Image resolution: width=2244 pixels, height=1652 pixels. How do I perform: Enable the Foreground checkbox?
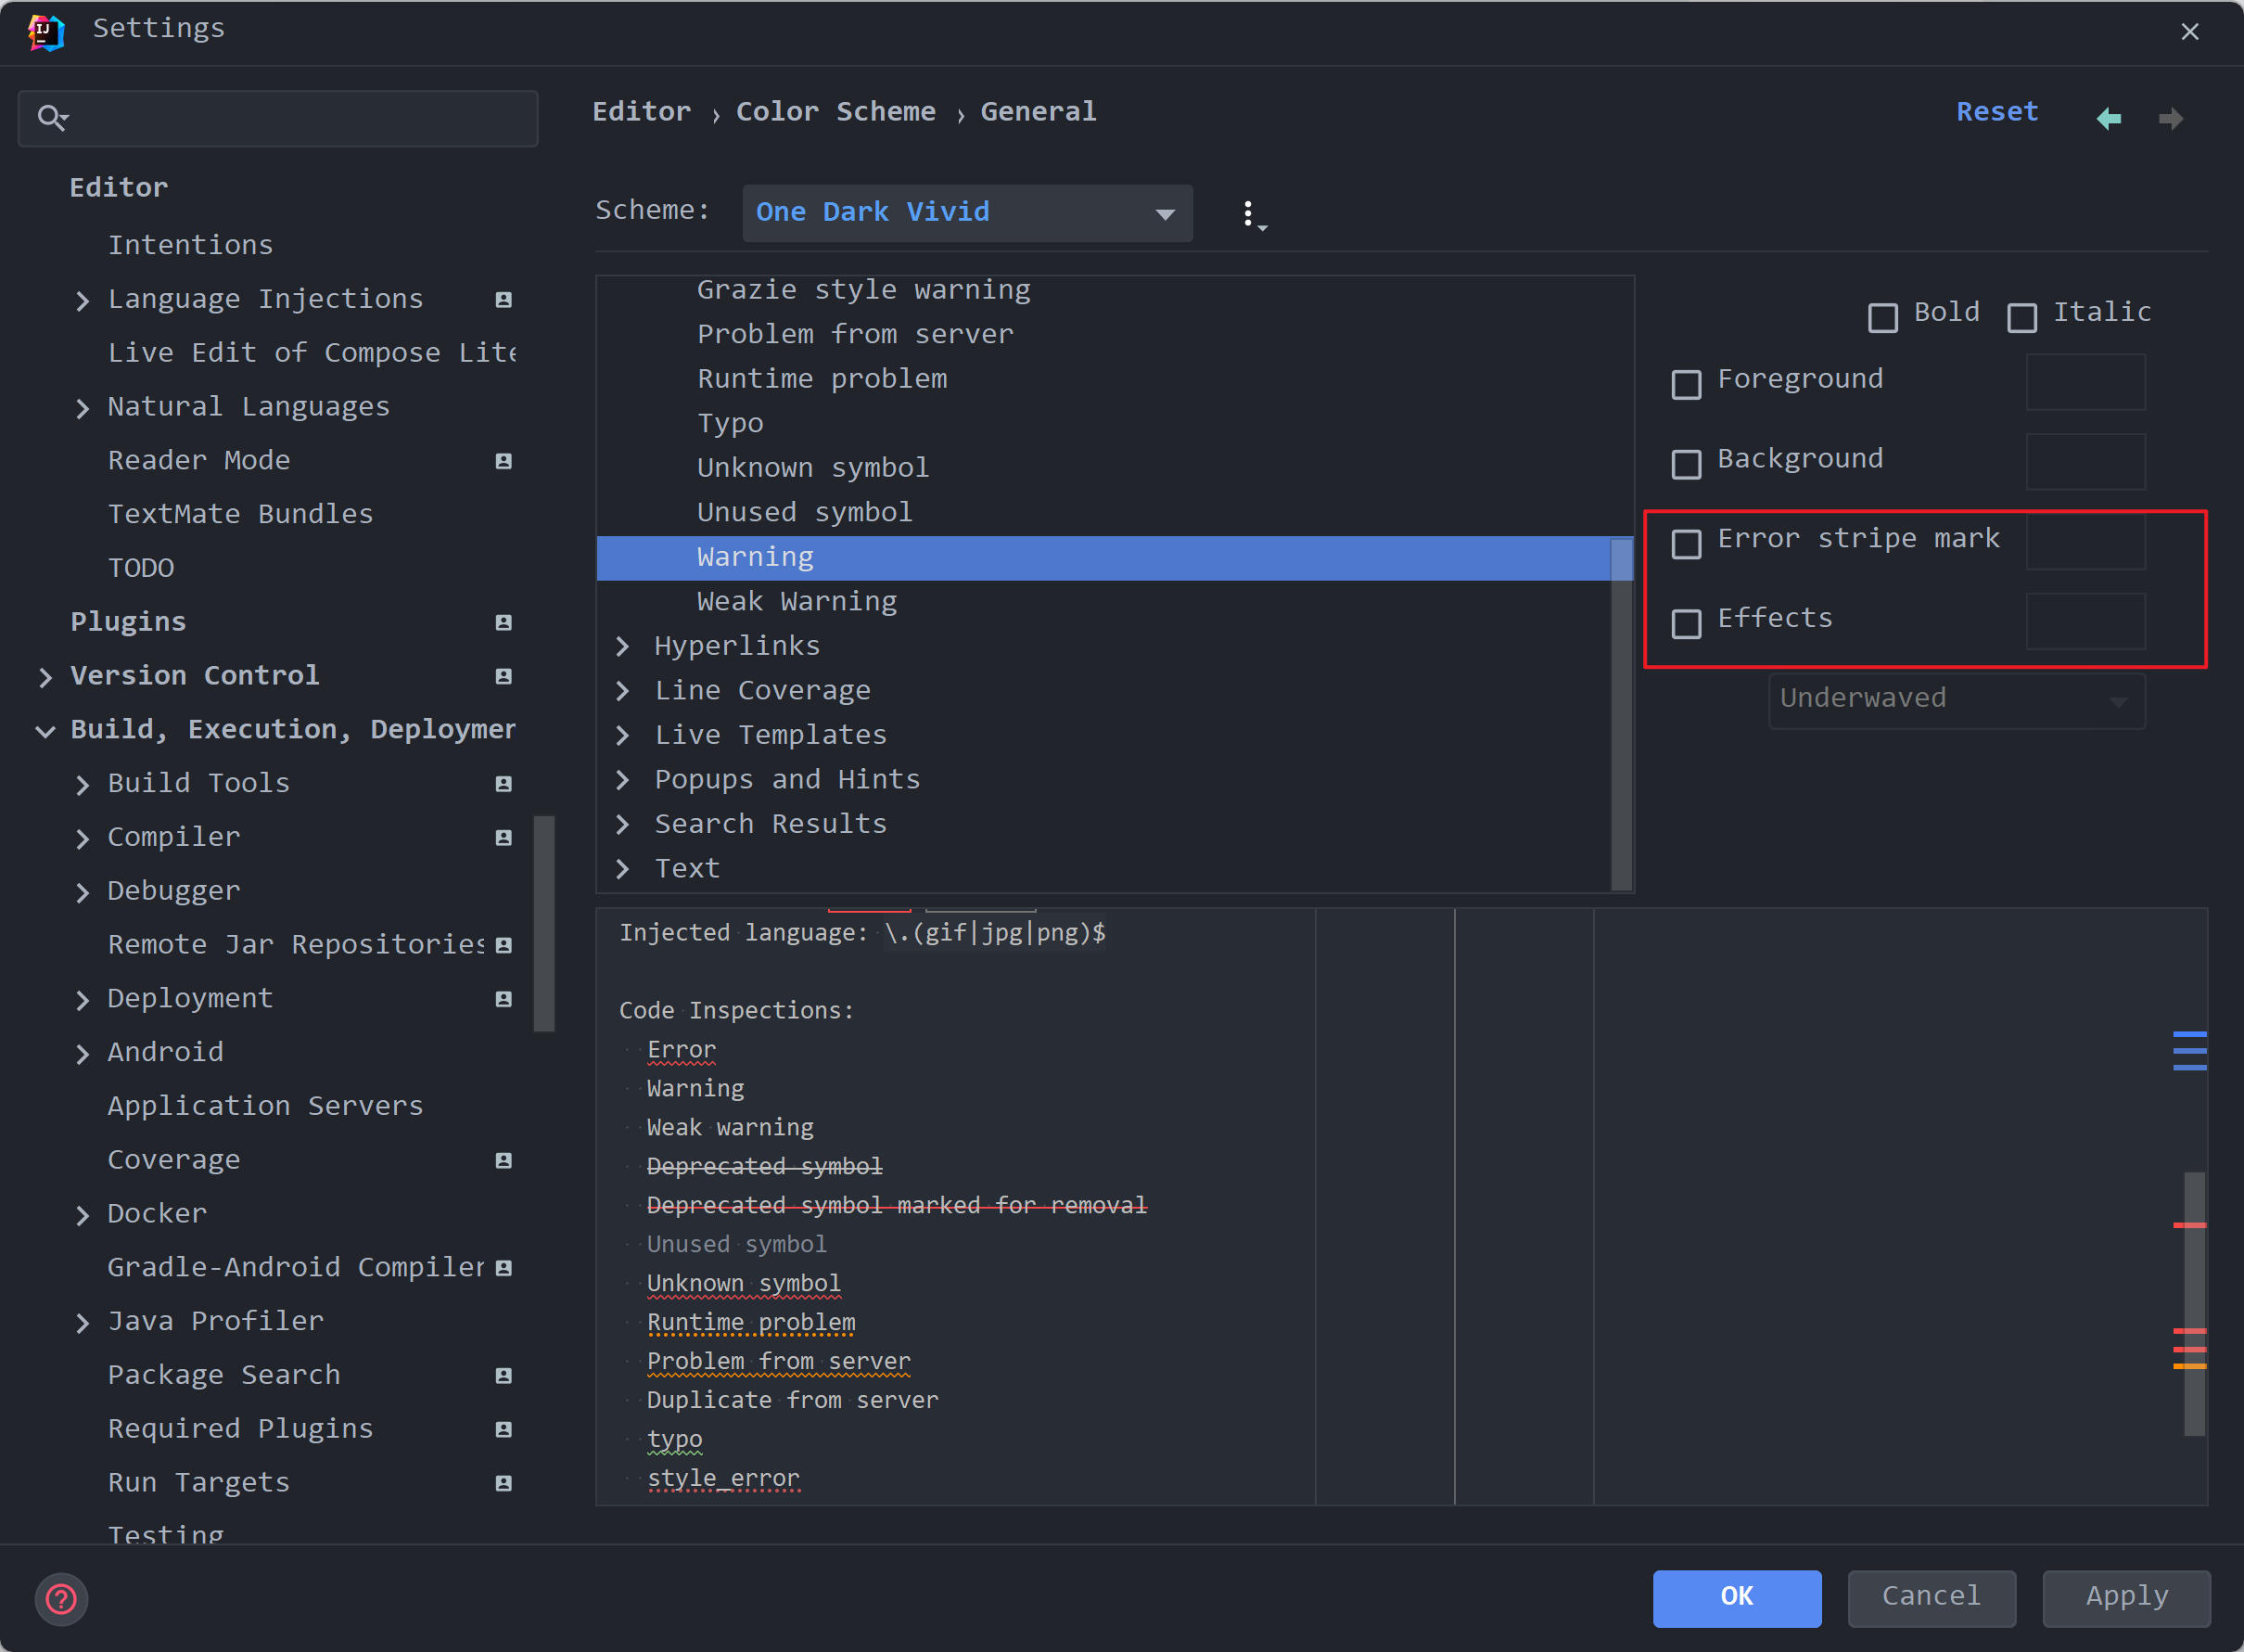[x=1687, y=384]
